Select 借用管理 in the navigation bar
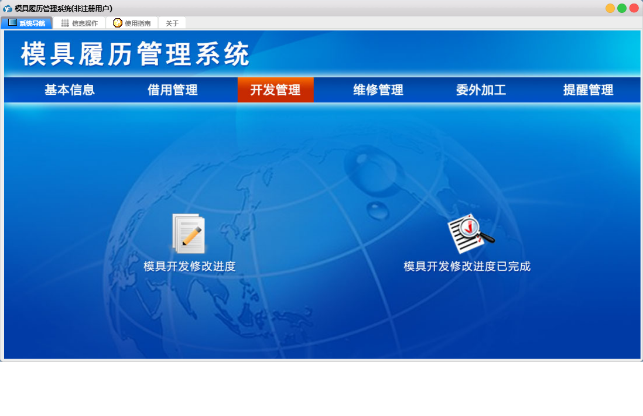The width and height of the screenshot is (643, 416). point(173,90)
